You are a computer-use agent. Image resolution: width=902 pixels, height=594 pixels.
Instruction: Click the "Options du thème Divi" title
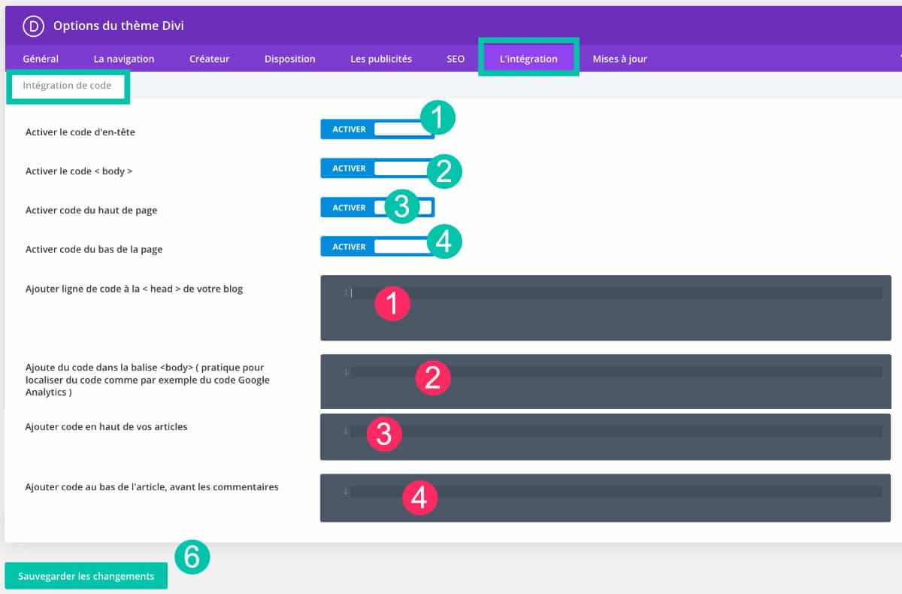119,26
